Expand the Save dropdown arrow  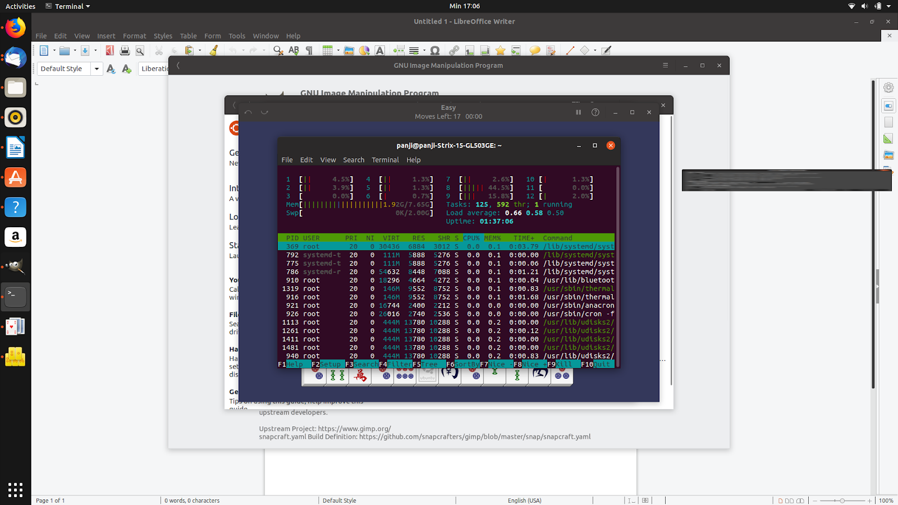coord(95,50)
